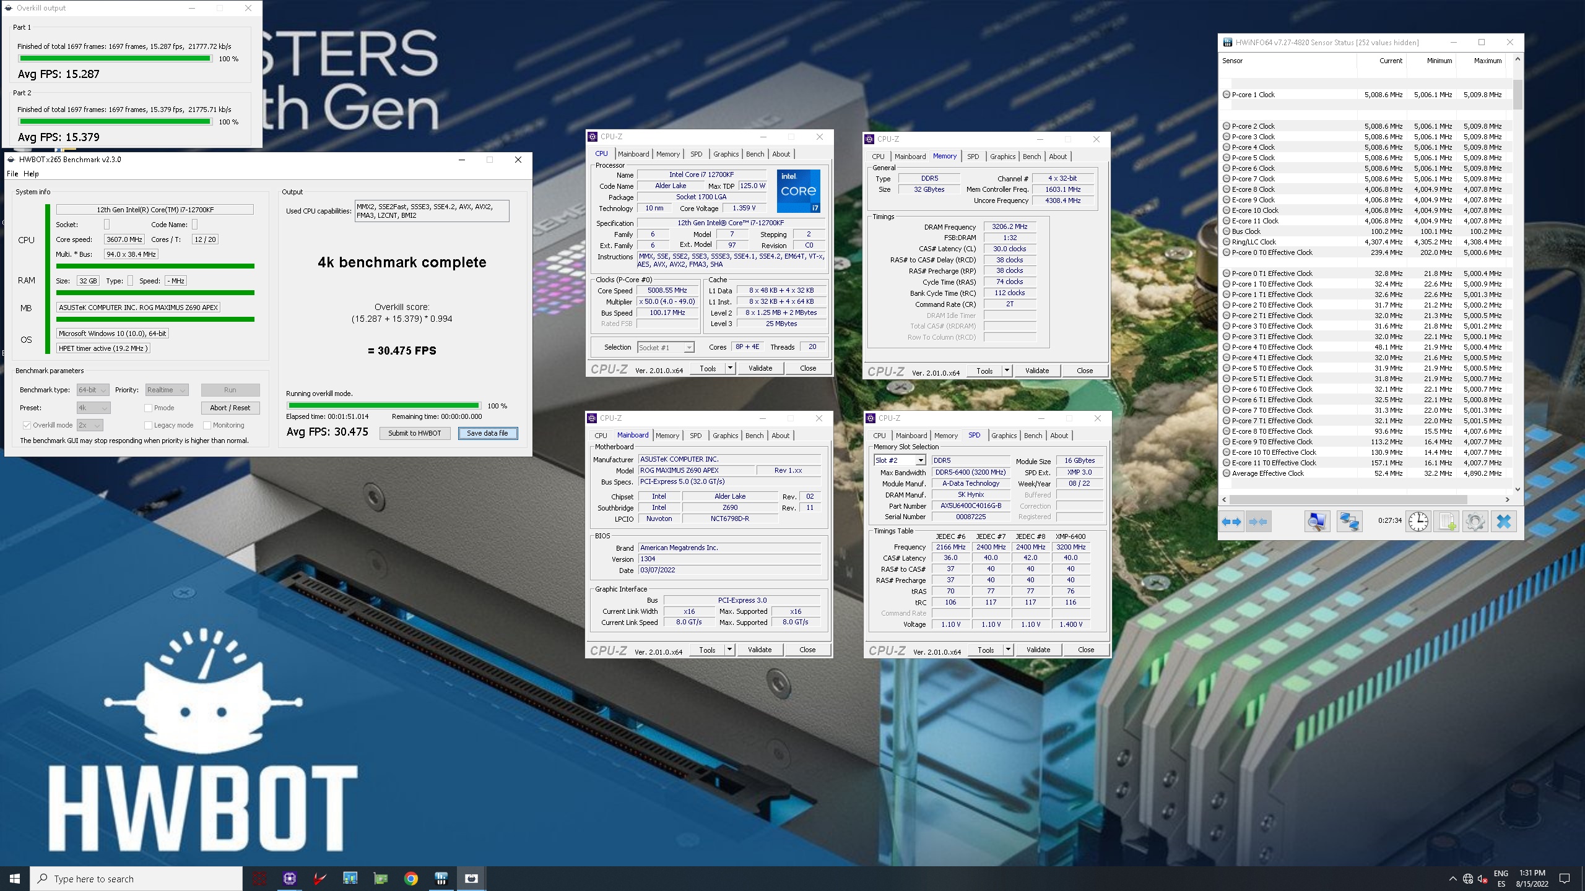Open the File menu in HWBOT x265
This screenshot has height=891, width=1585.
tap(12, 174)
